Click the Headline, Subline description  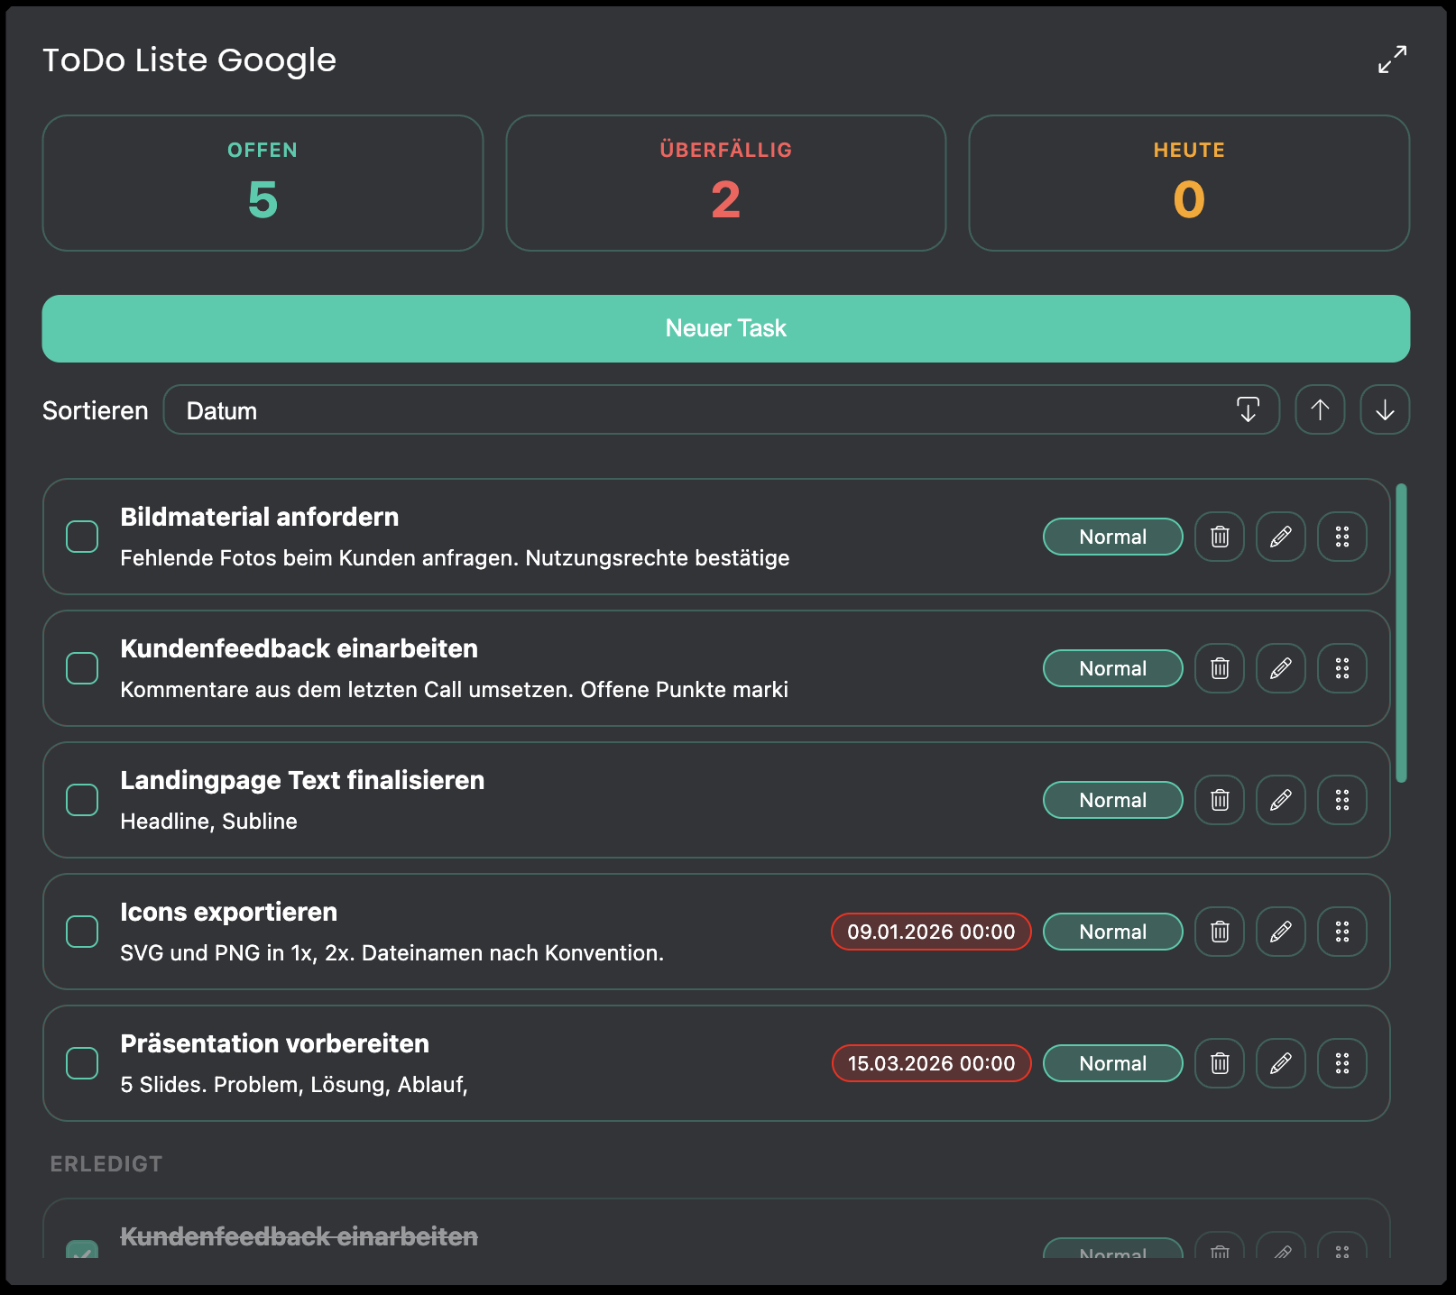coord(208,822)
